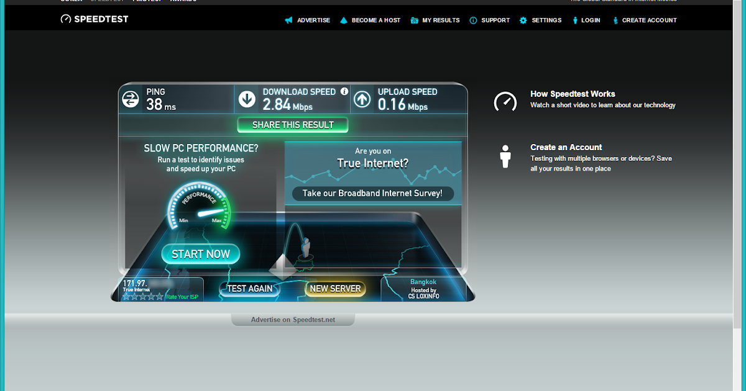Click the 0.16 Mbps upload value
The height and width of the screenshot is (391, 746).
point(403,105)
